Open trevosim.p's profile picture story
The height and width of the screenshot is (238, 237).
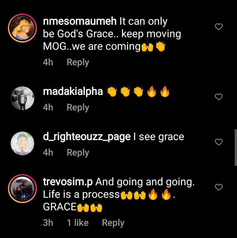pyautogui.click(x=22, y=189)
